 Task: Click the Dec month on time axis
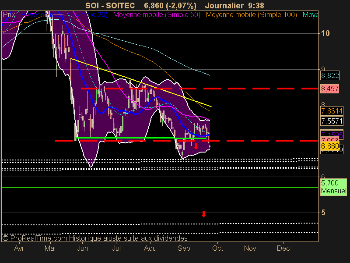[x=283, y=248]
